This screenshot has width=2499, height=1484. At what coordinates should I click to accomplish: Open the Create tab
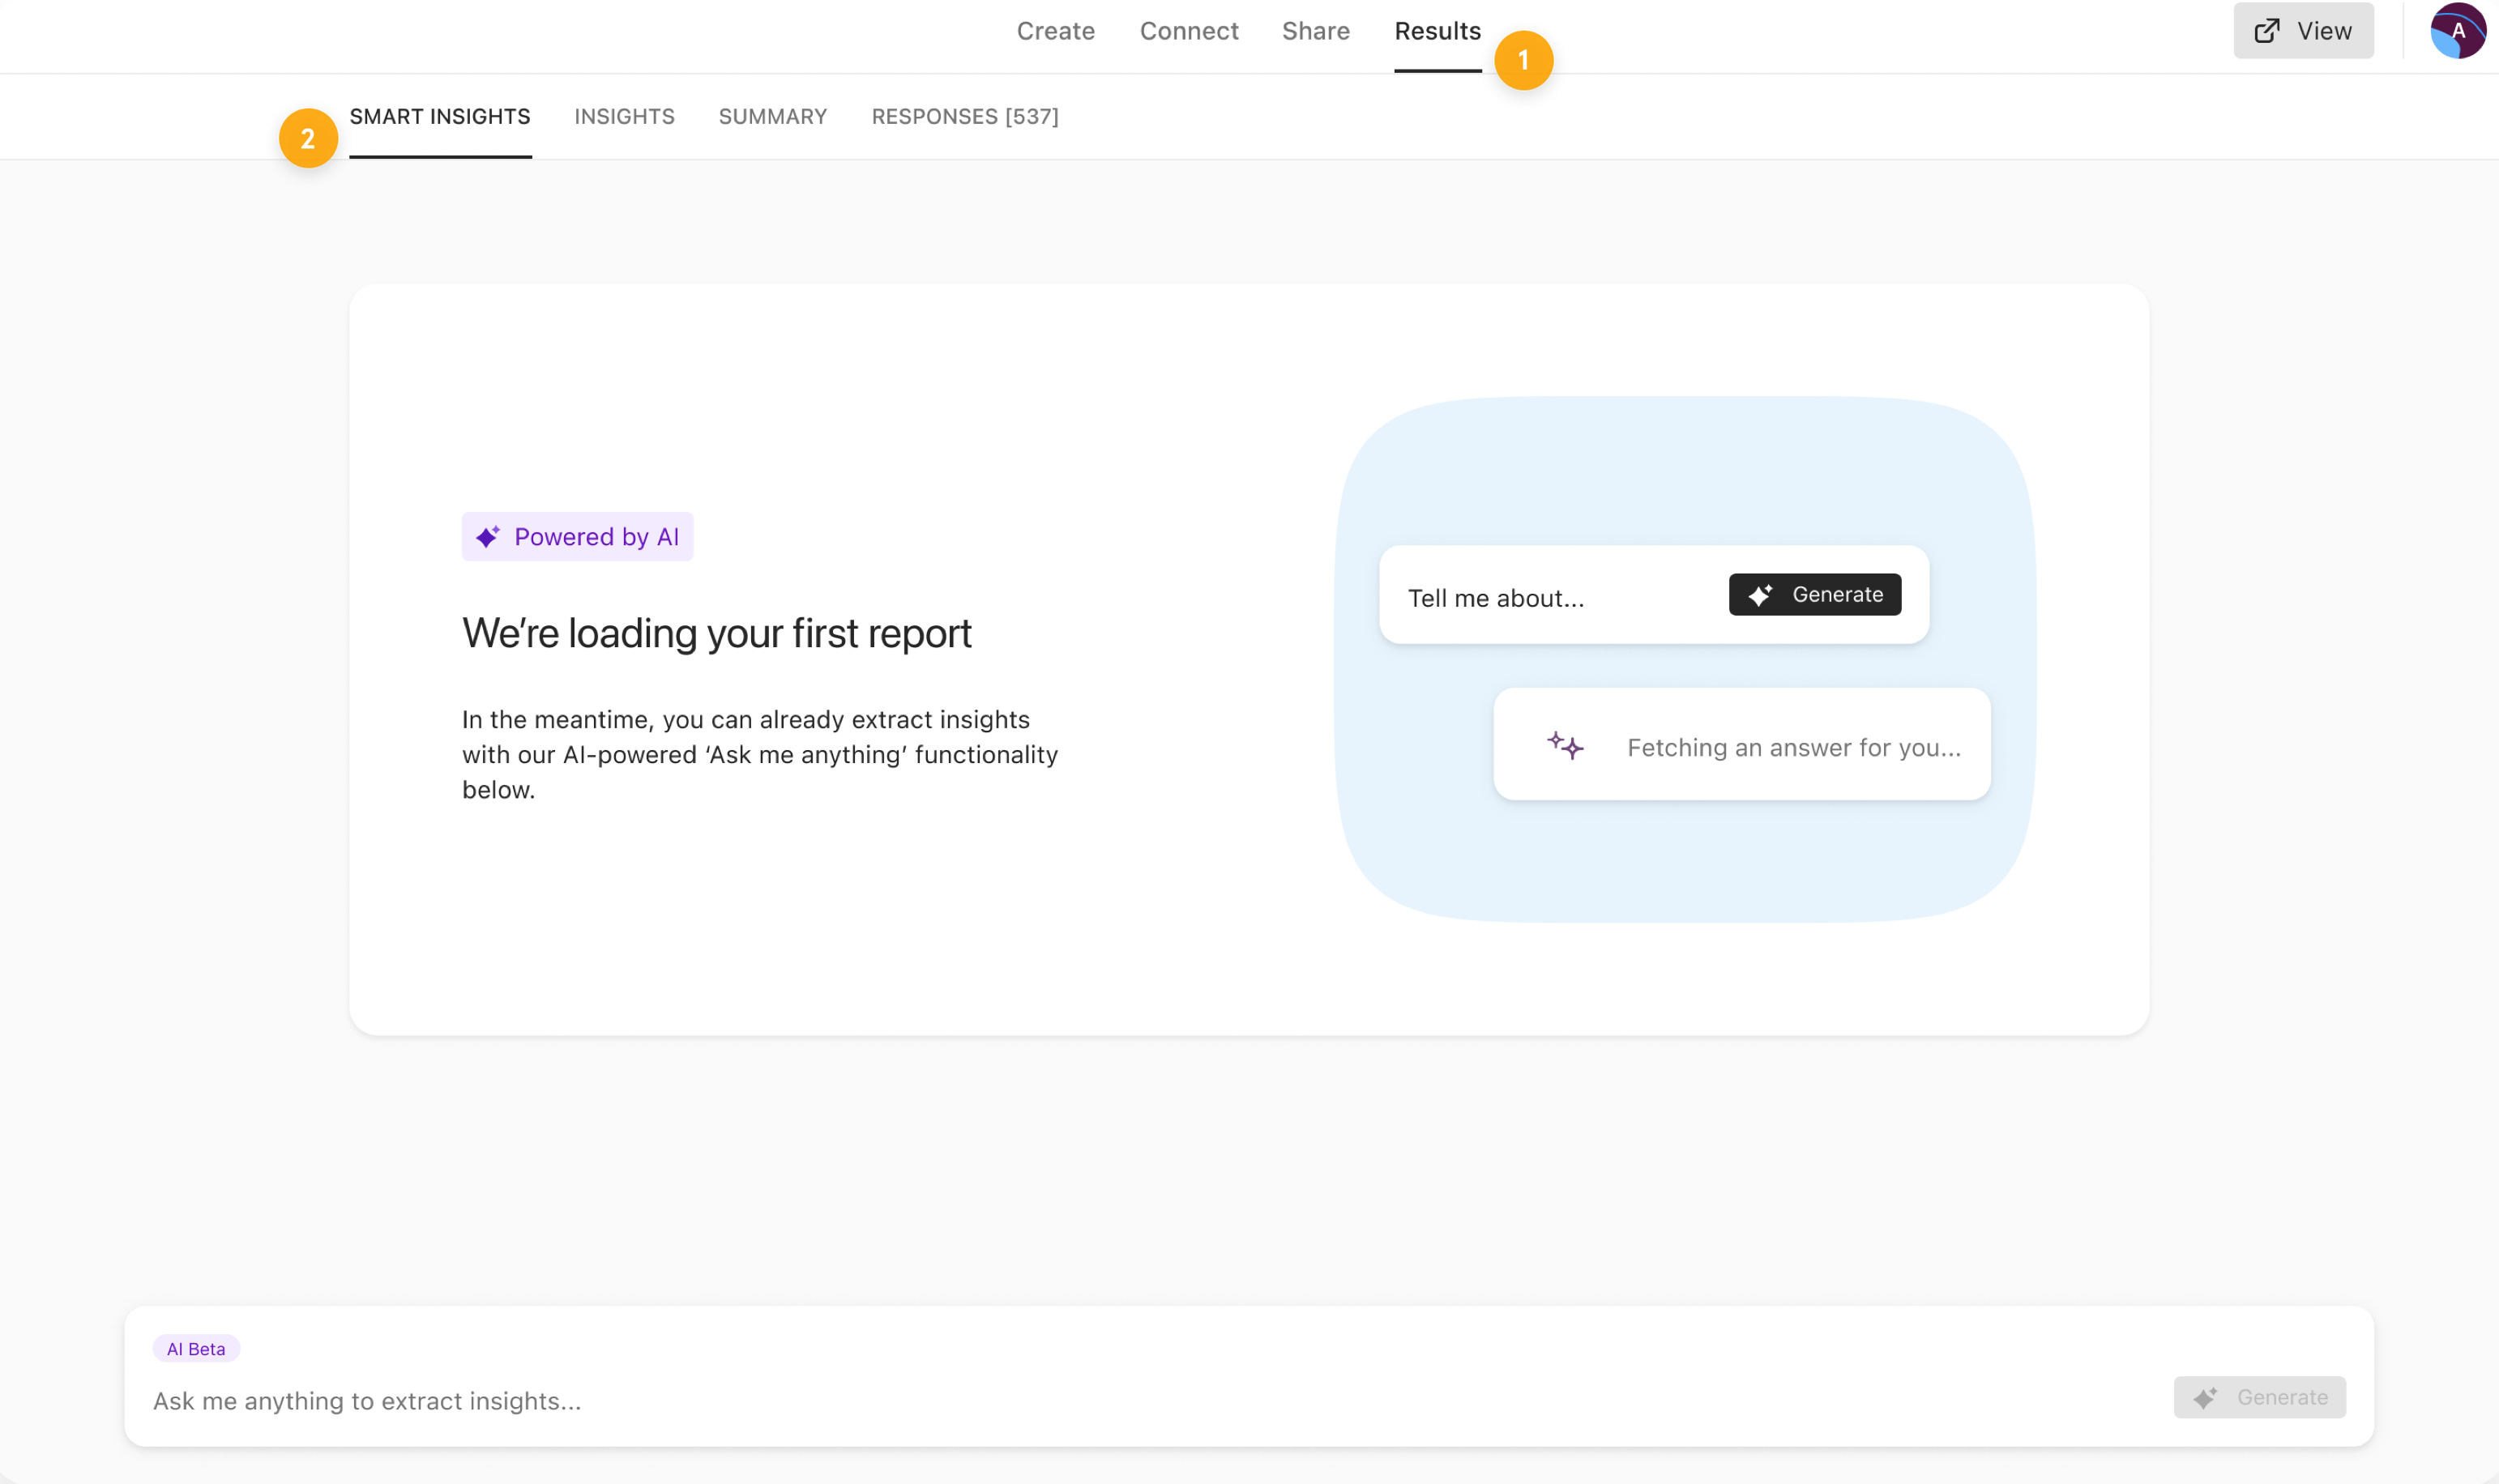pyautogui.click(x=1055, y=31)
